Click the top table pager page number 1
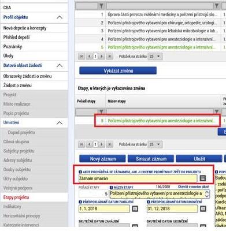226x231 pixels. [x=95, y=57]
